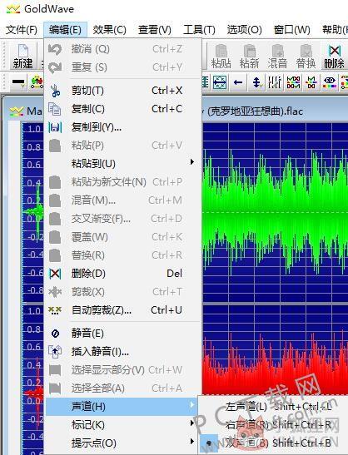The height and width of the screenshot is (455, 348).
Task: Select 复制(C) from the Edit menu
Action: tap(122, 109)
